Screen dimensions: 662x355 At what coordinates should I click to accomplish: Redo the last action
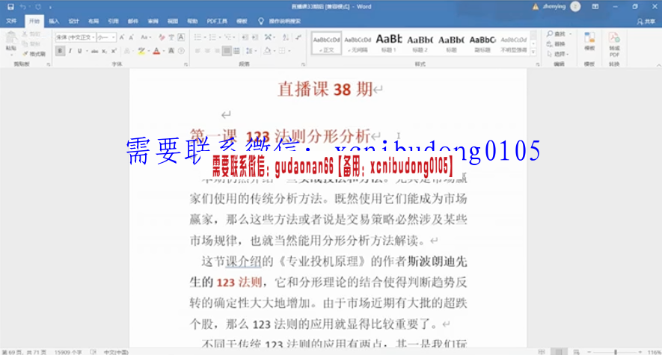(38, 7)
